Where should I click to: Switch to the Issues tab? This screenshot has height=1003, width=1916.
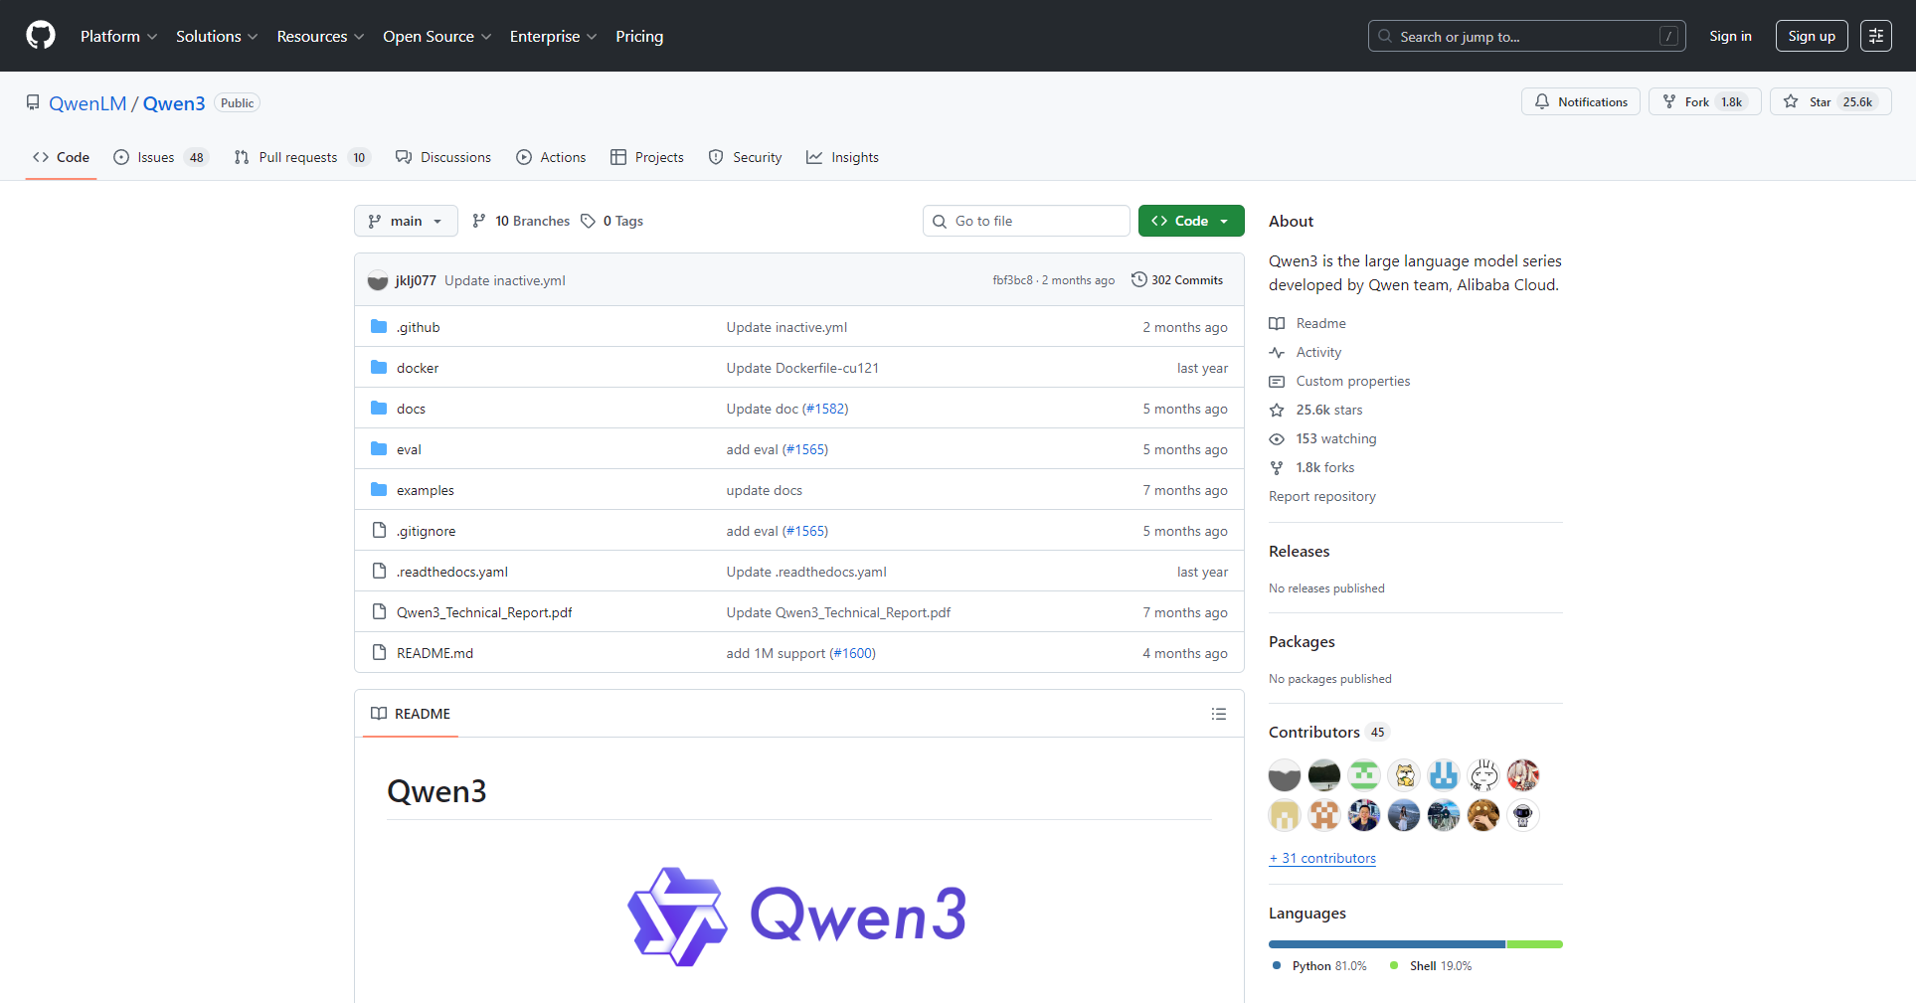[160, 157]
